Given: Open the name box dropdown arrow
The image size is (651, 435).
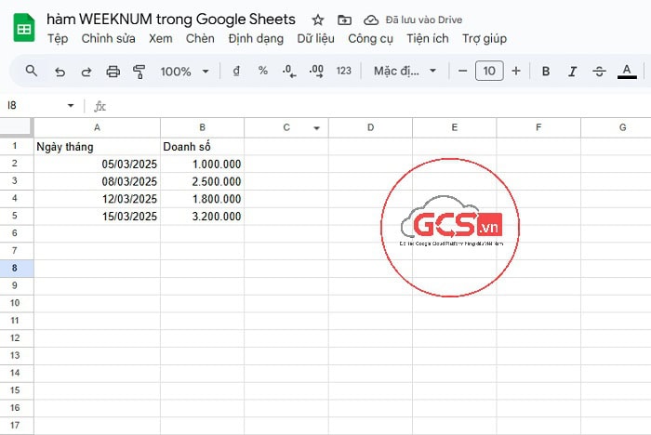Looking at the screenshot, I should (71, 106).
